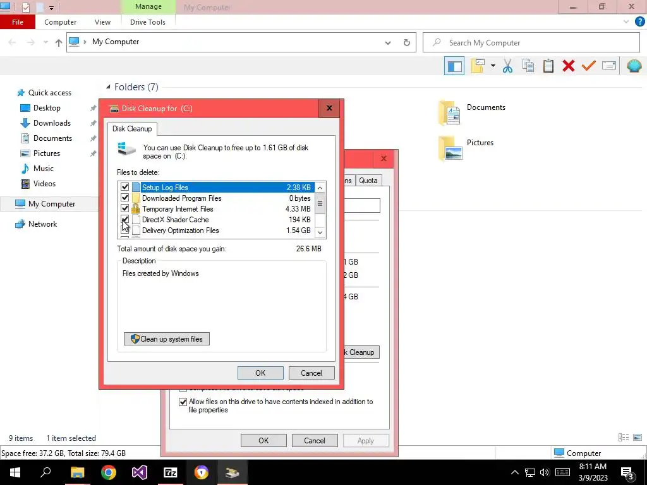The height and width of the screenshot is (485, 647).
Task: Expand the address bar history dropdown
Action: tap(388, 43)
